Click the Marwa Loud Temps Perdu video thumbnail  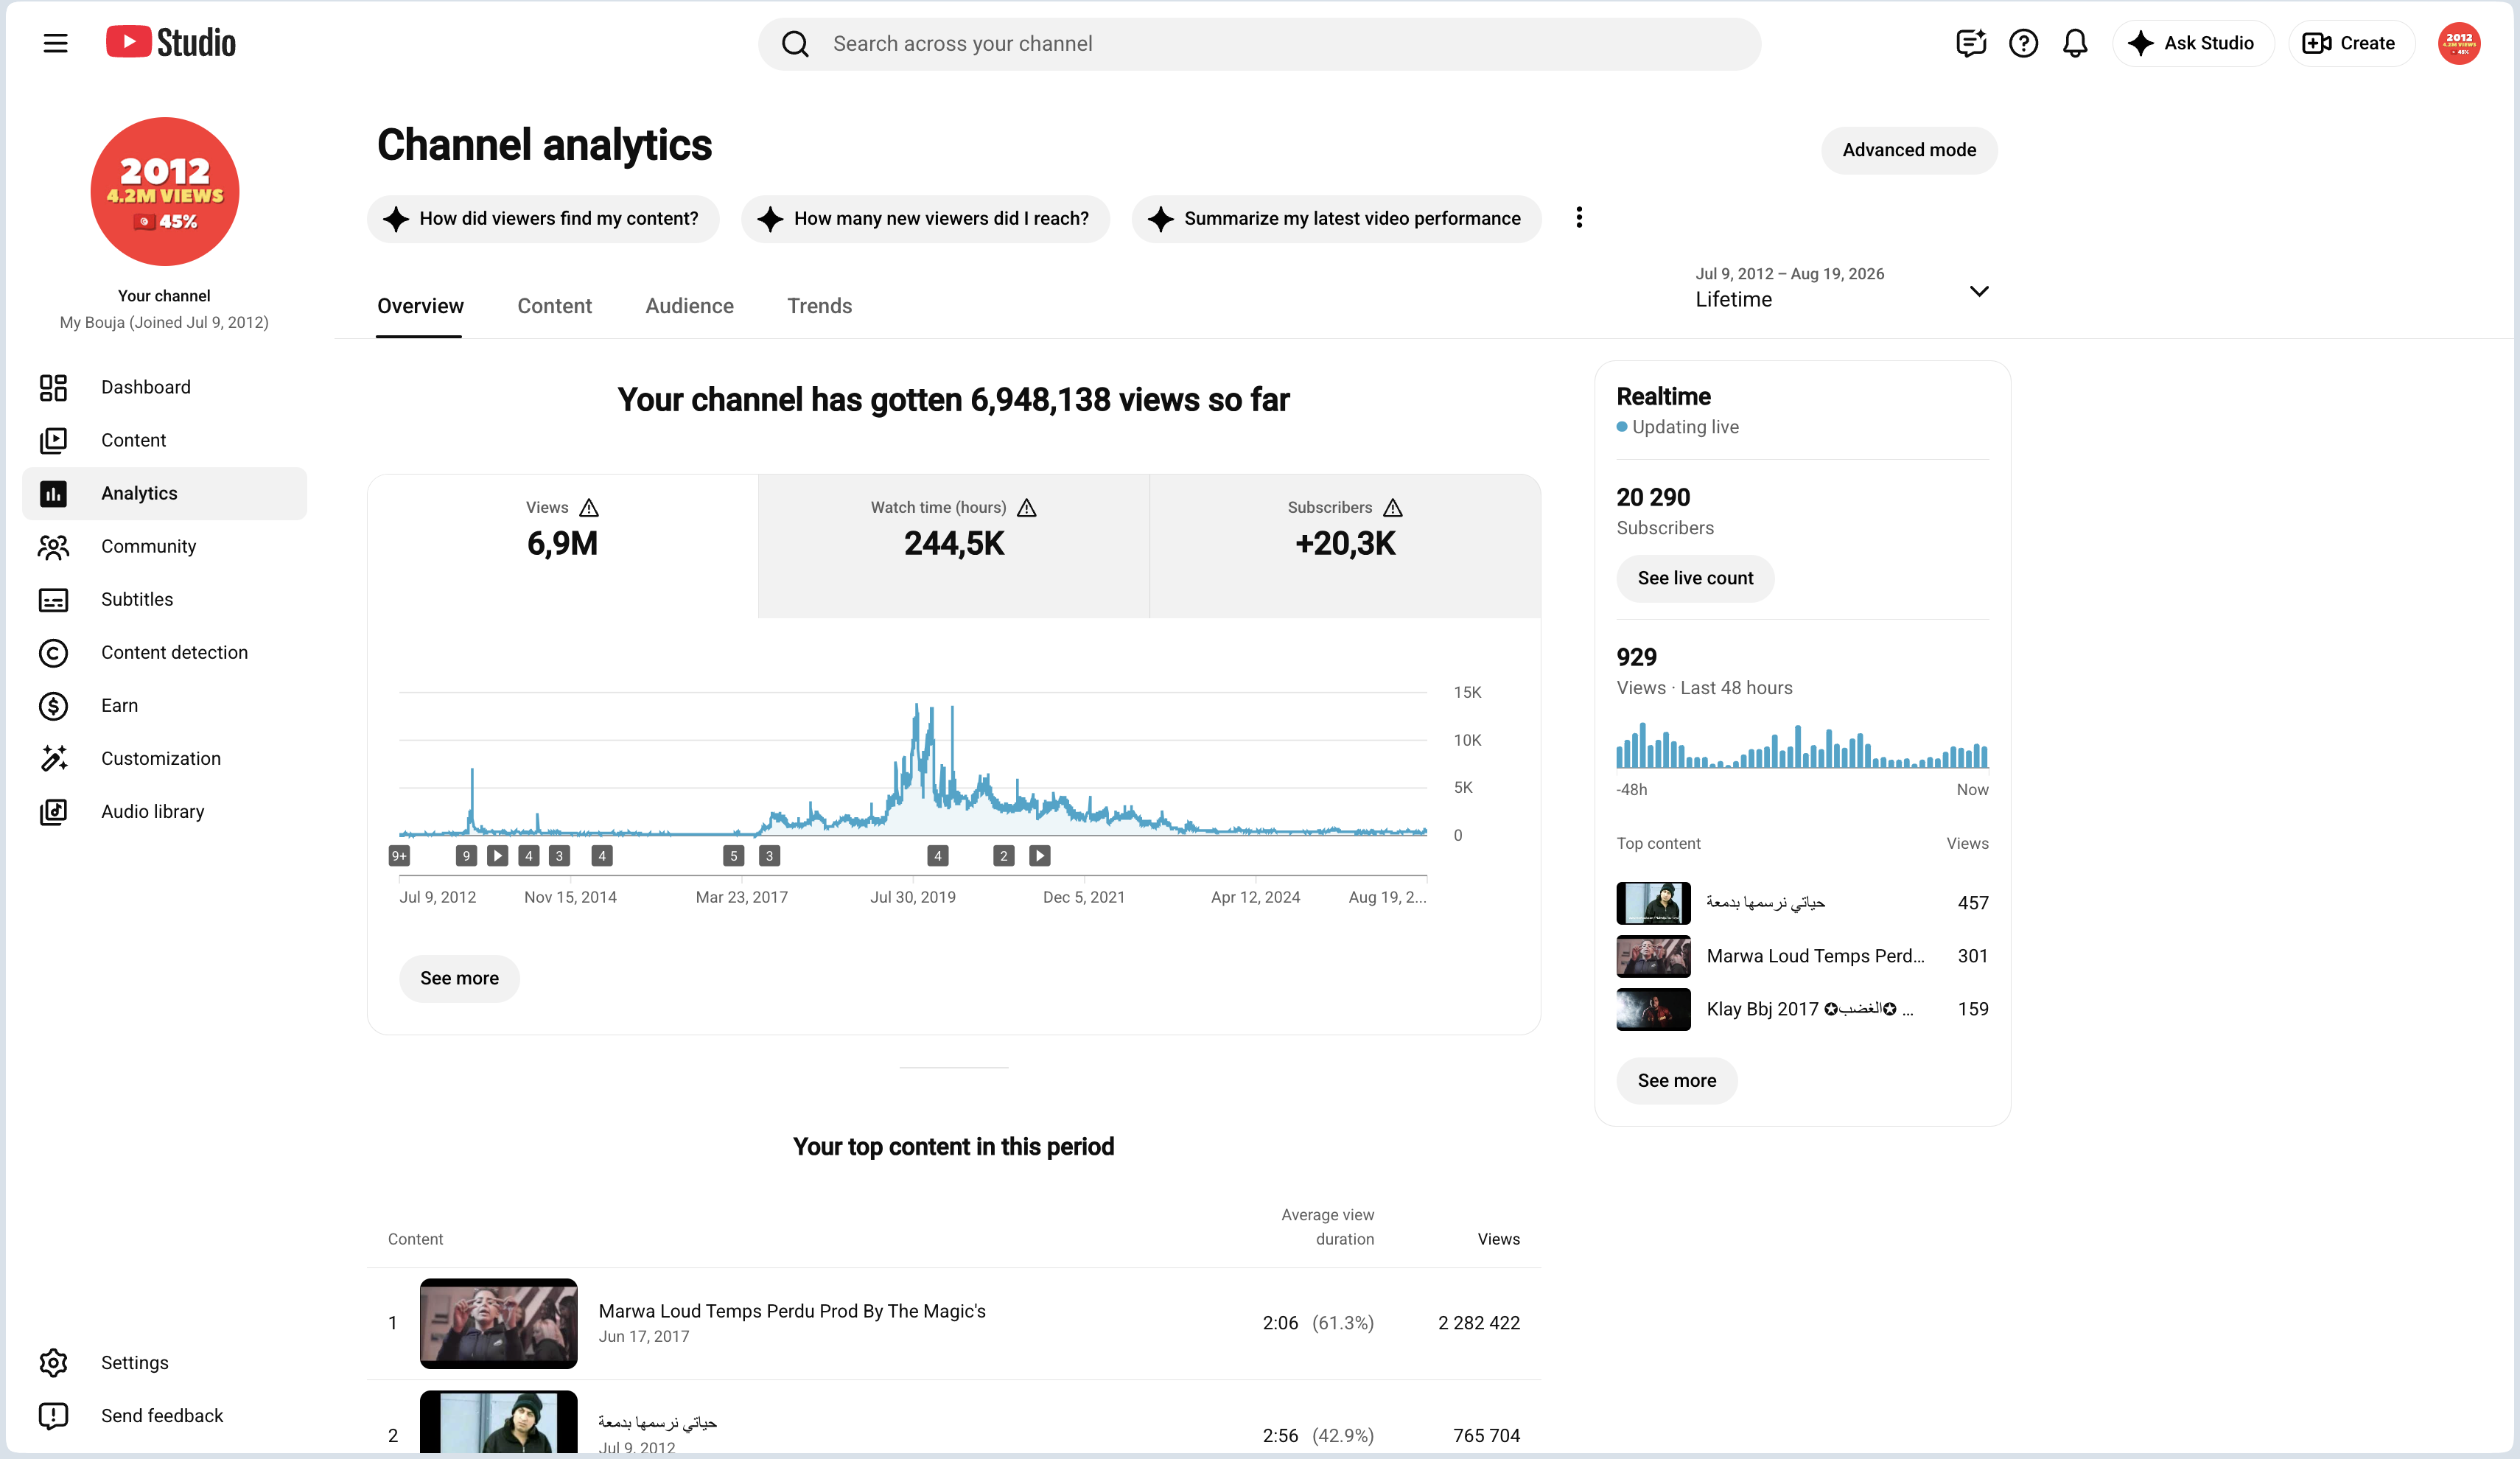[498, 1323]
